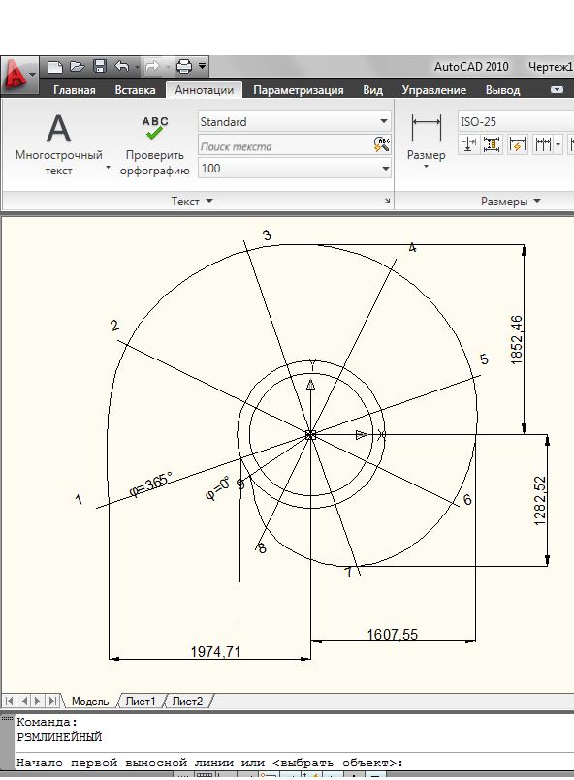Viewport: 574px width, 780px height.
Task: Click the find text search icon
Action: pos(382,144)
